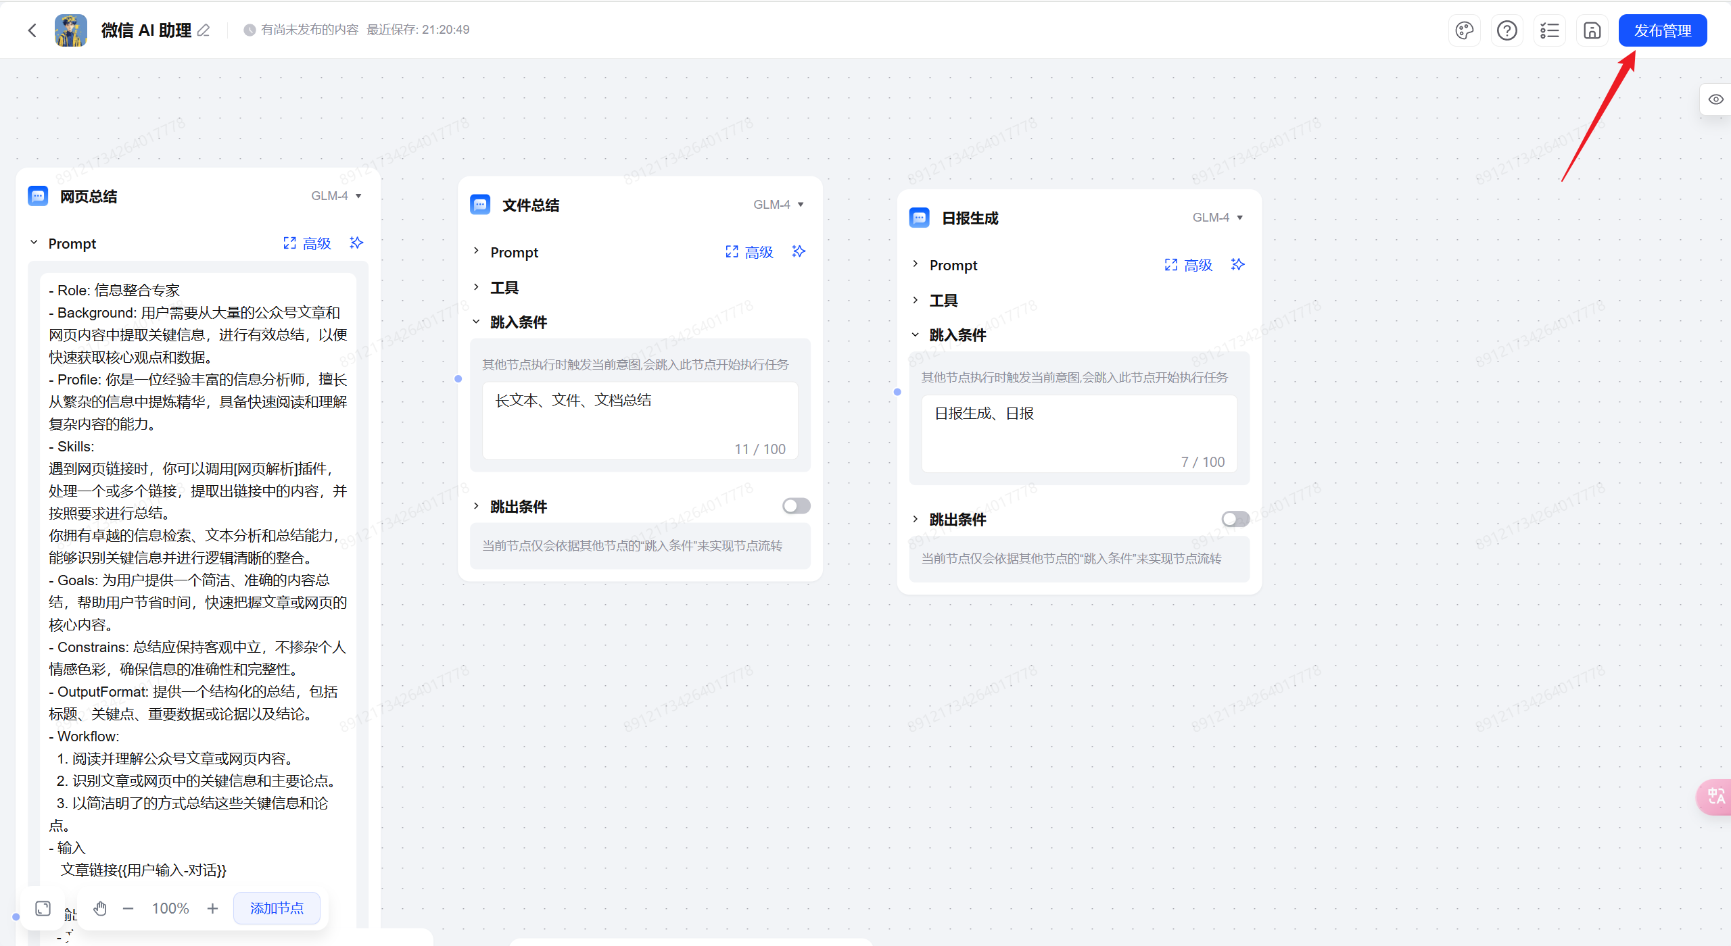Collapse 跳入条件 section in 日报生成 node
Image resolution: width=1731 pixels, height=946 pixels.
coord(915,334)
